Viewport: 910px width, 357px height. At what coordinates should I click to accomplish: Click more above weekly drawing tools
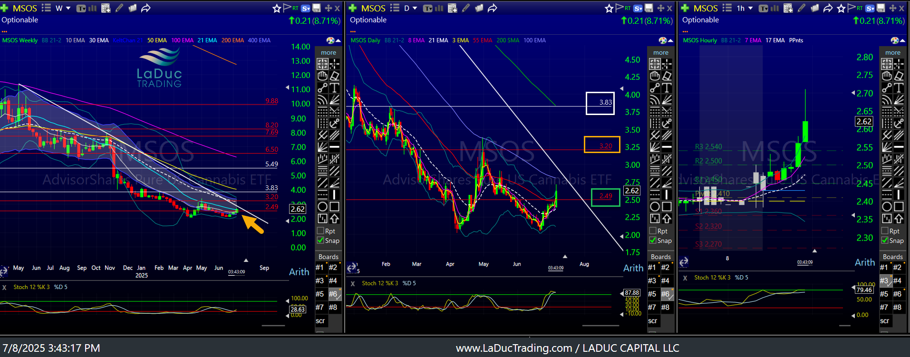[329, 52]
